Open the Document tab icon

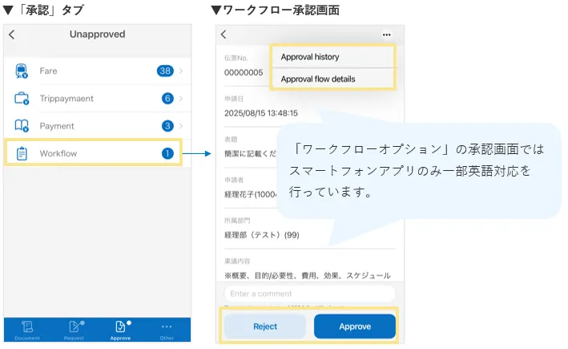[x=27, y=327]
